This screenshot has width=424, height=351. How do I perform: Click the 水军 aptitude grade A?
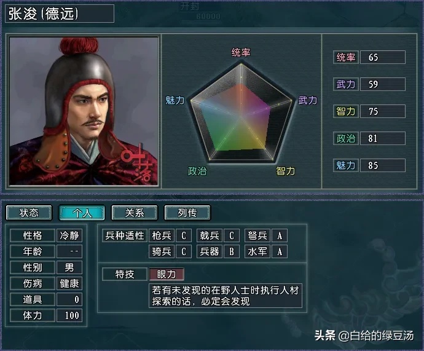pos(280,251)
